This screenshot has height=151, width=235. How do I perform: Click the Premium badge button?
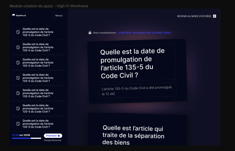tap(53, 136)
